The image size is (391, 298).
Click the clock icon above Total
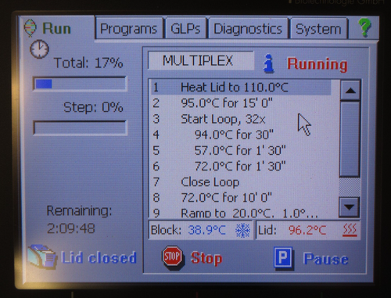[x=39, y=49]
